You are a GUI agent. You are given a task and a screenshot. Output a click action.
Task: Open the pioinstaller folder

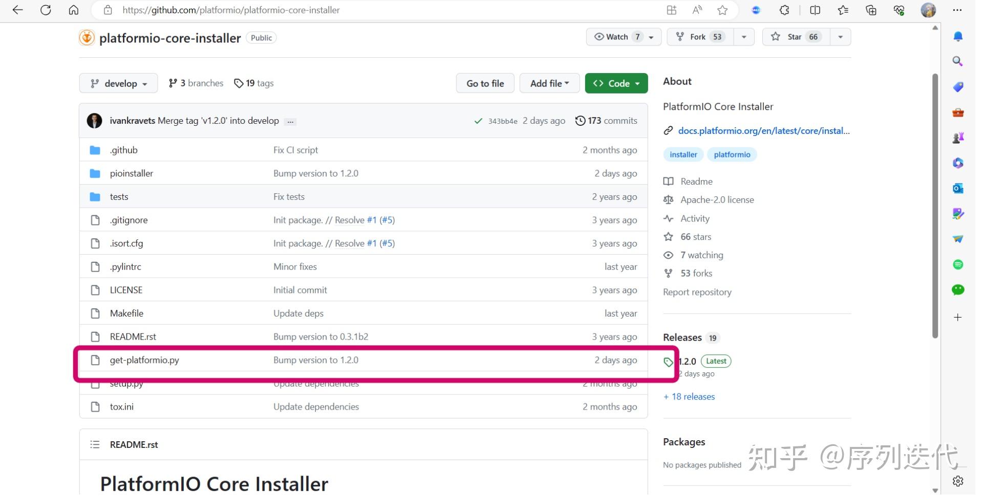133,174
